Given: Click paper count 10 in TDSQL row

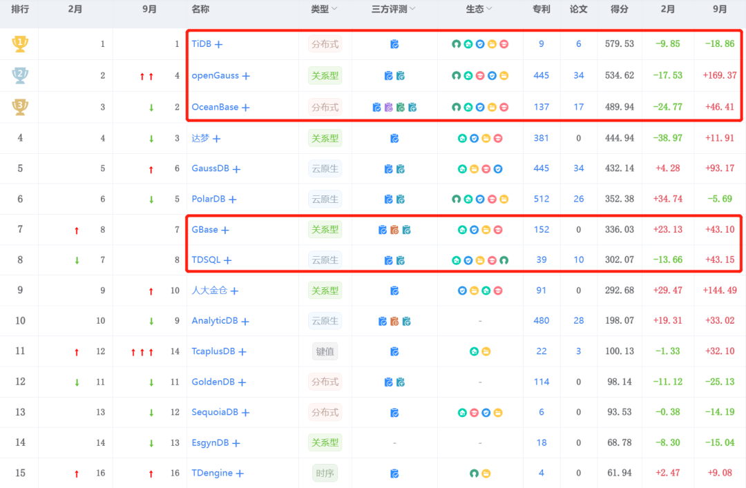Looking at the screenshot, I should pos(579,260).
